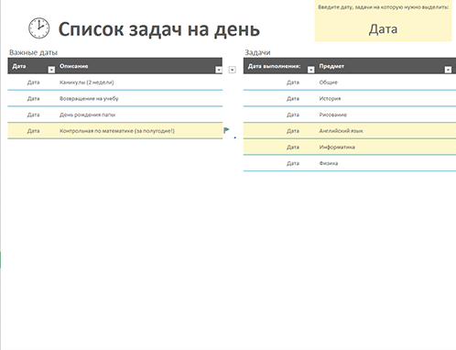This screenshot has height=350, width=456.
Task: Click the Дата cell in Общие row
Action: click(293, 82)
